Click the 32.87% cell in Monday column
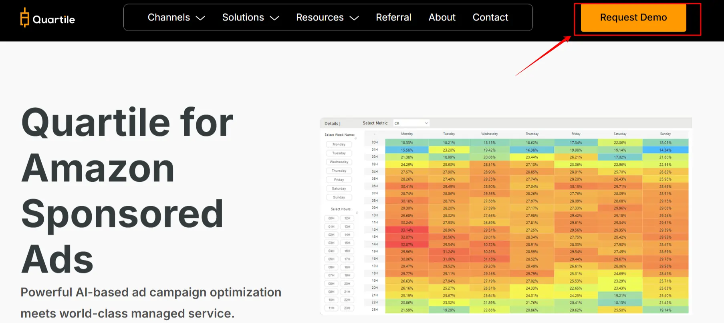The height and width of the screenshot is (323, 724). click(407, 245)
